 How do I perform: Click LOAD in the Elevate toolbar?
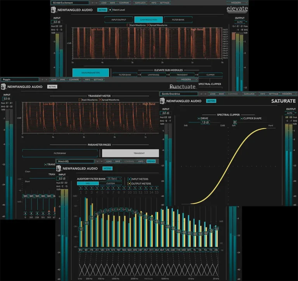point(104,3)
